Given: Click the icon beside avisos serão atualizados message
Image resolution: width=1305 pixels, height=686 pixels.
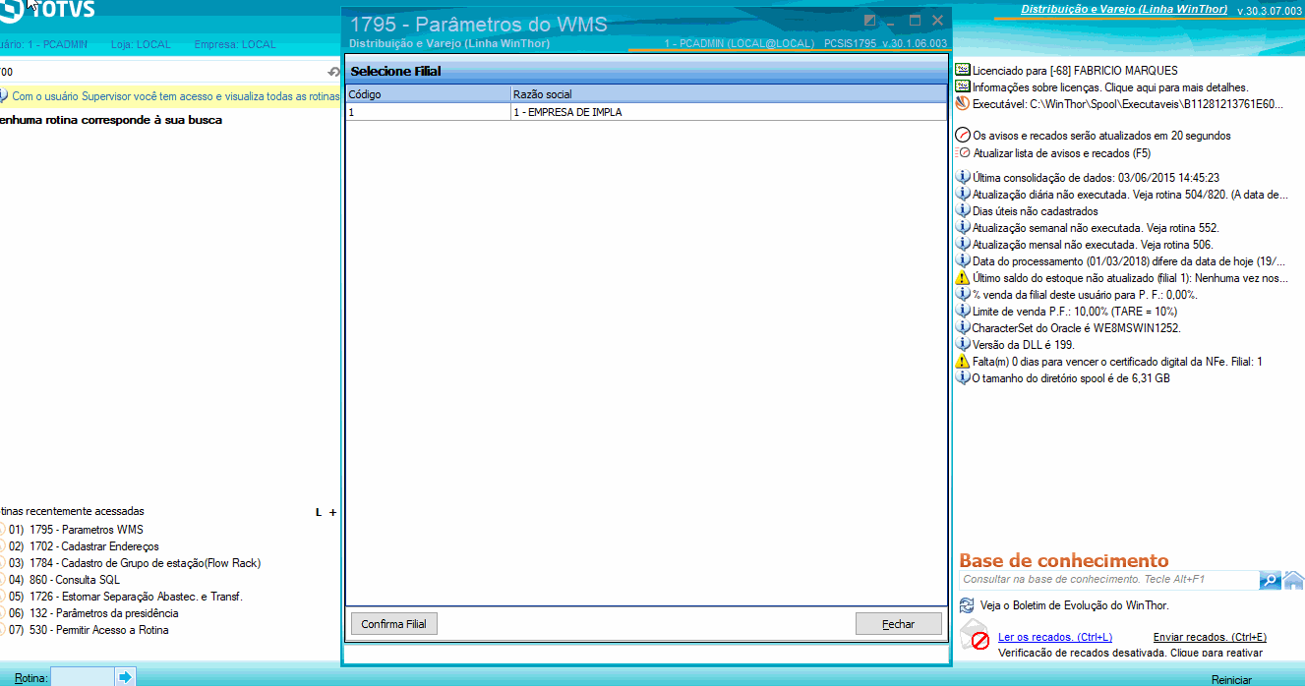Looking at the screenshot, I should tap(963, 136).
